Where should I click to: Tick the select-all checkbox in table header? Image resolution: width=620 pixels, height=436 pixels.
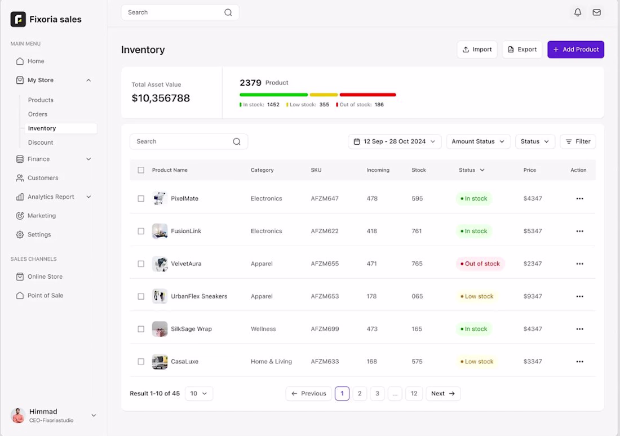tap(141, 170)
